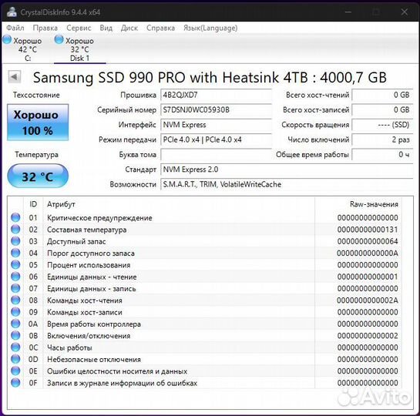This screenshot has height=416, width=420.
Task: Click status orb of Процент использования row
Action: [15, 264]
